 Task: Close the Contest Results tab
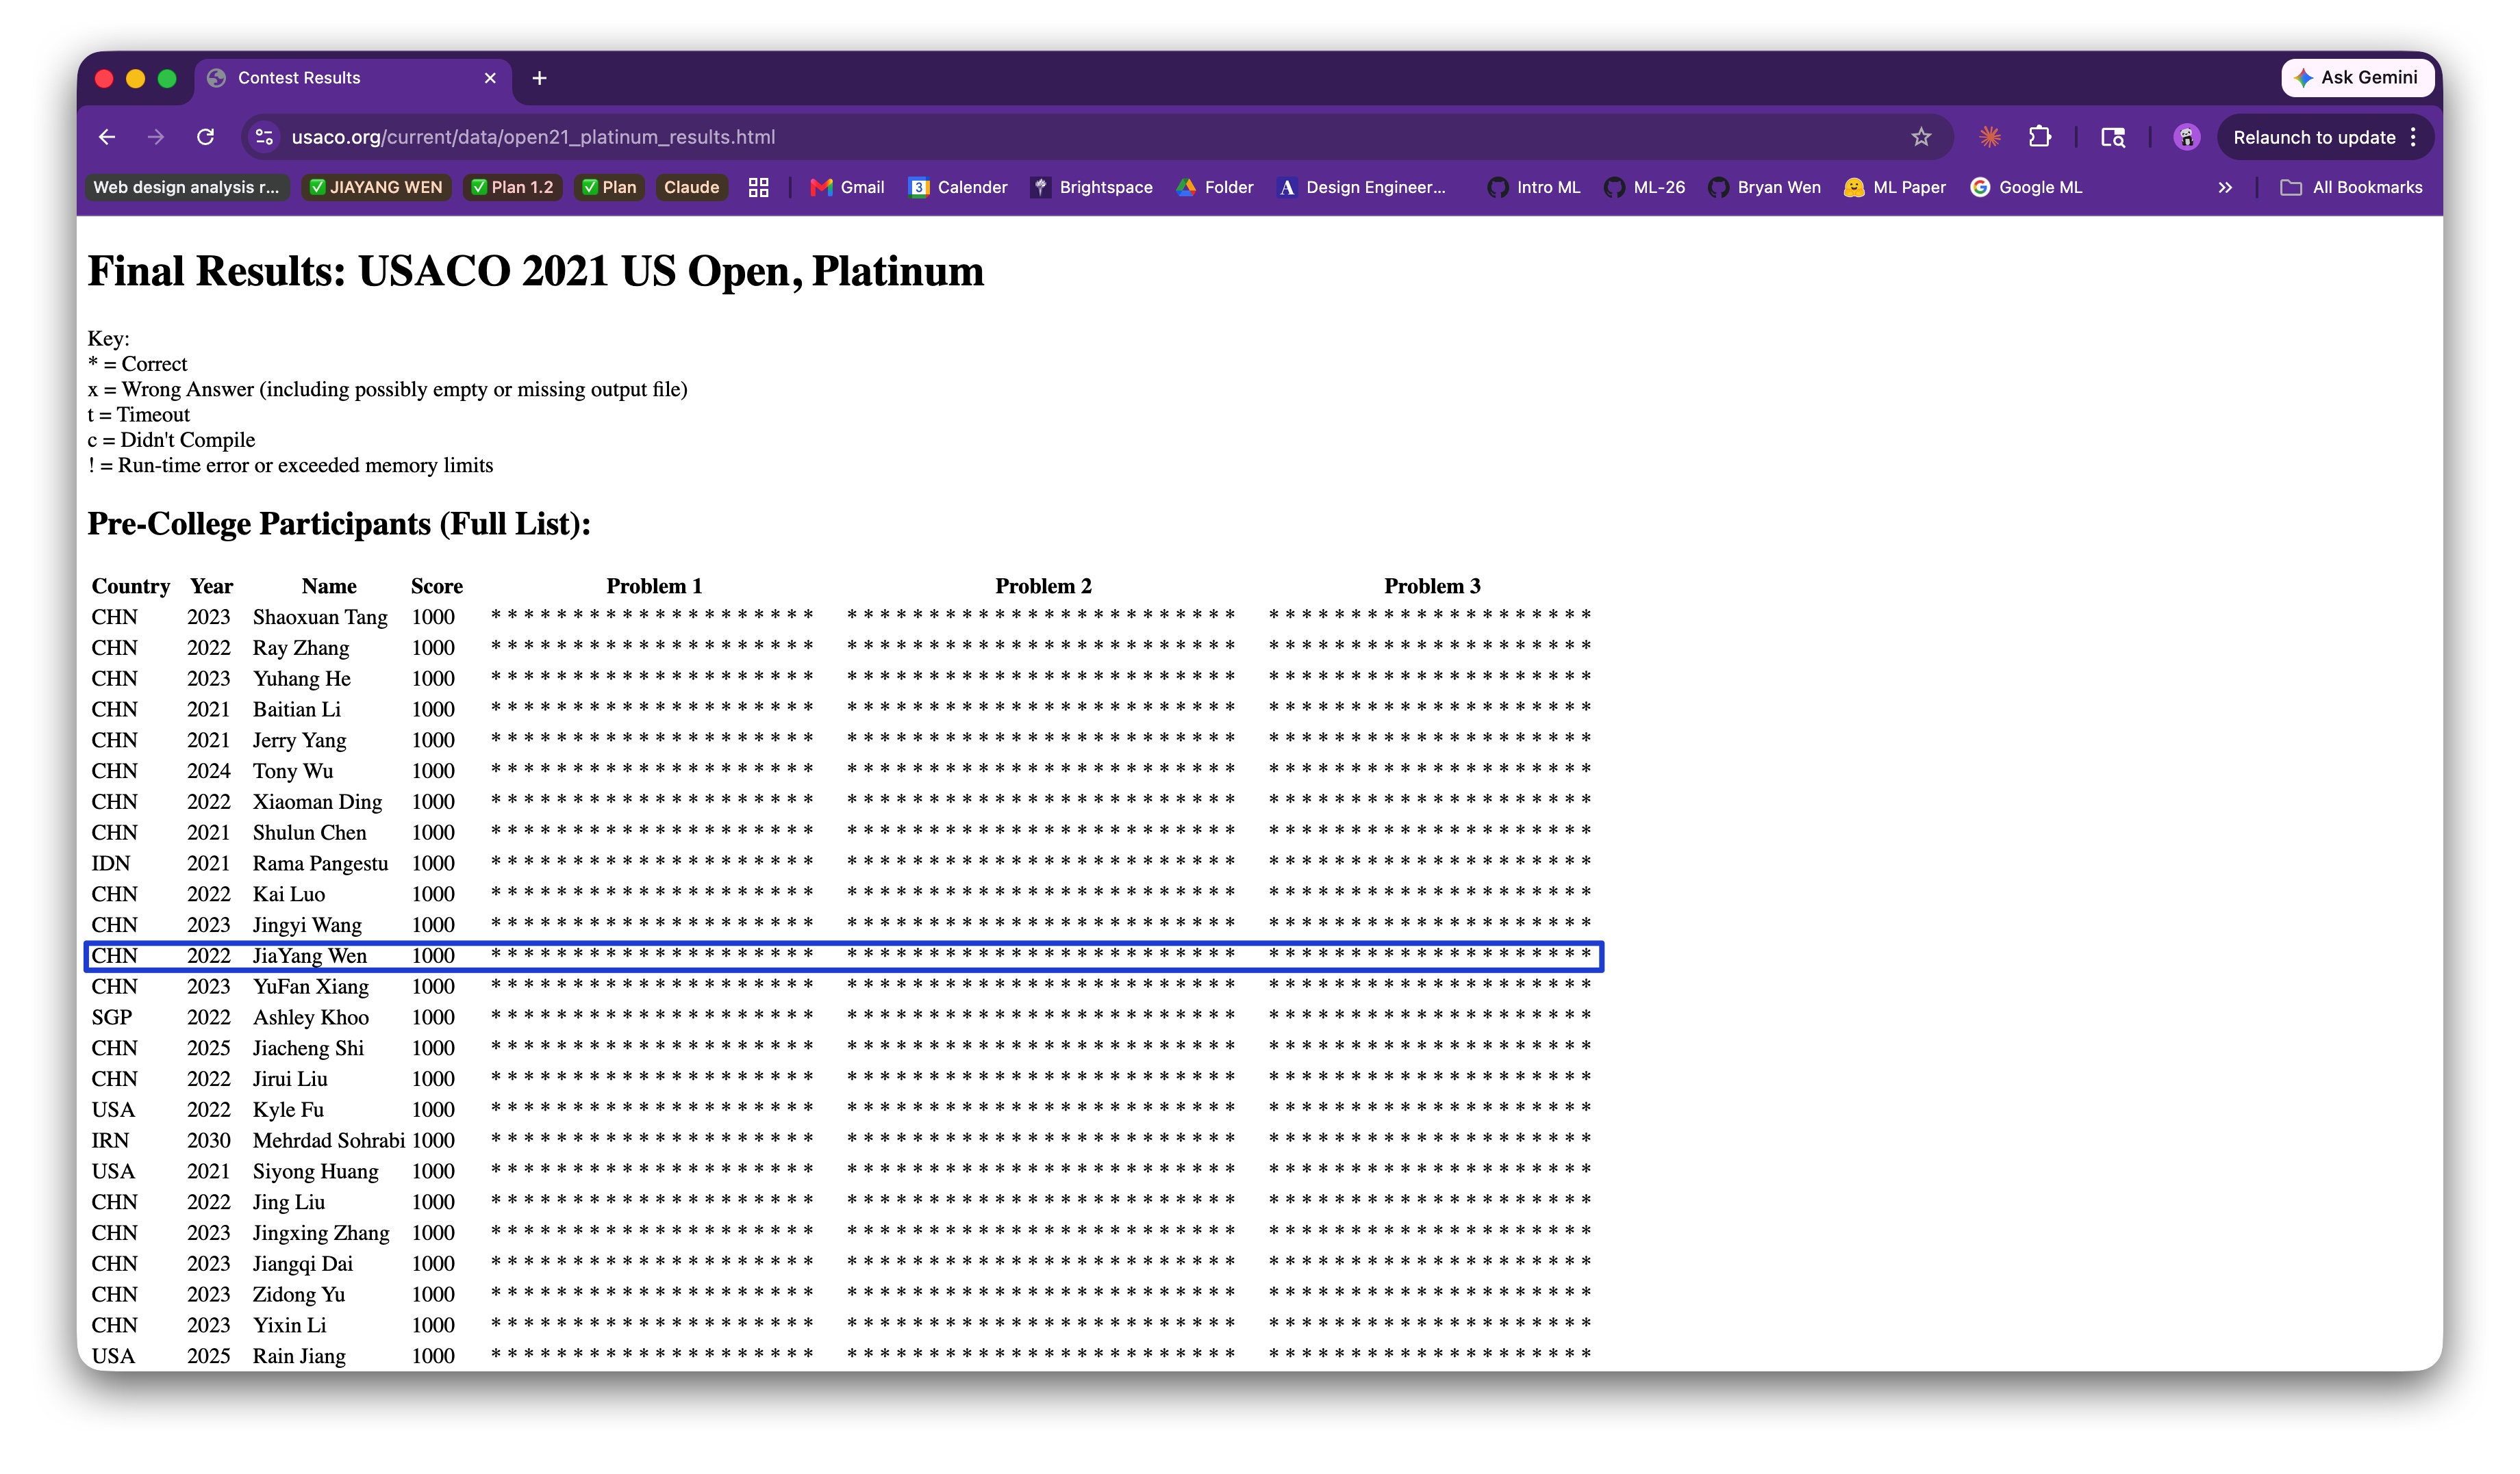[490, 78]
